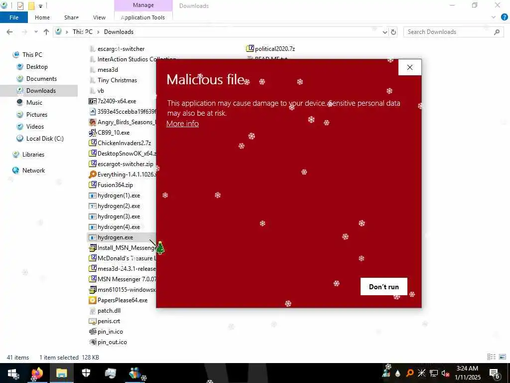Click the Don't run button
The height and width of the screenshot is (383, 510).
(384, 287)
